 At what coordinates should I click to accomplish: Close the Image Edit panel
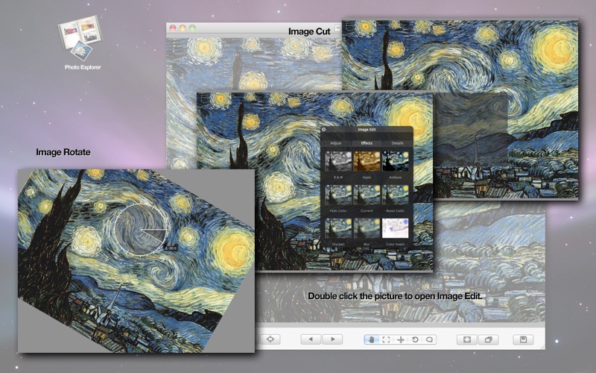click(324, 129)
